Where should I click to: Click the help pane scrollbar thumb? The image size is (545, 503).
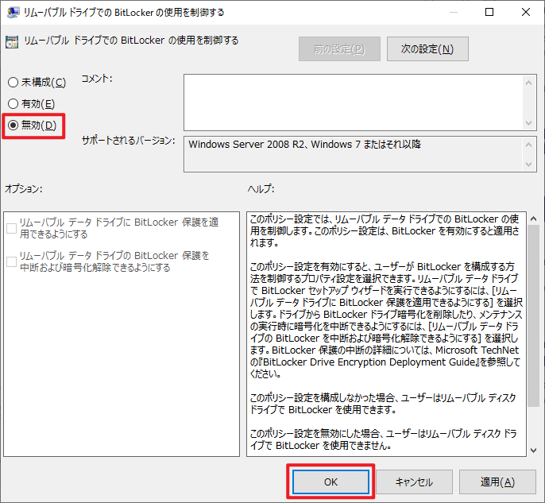pyautogui.click(x=534, y=315)
